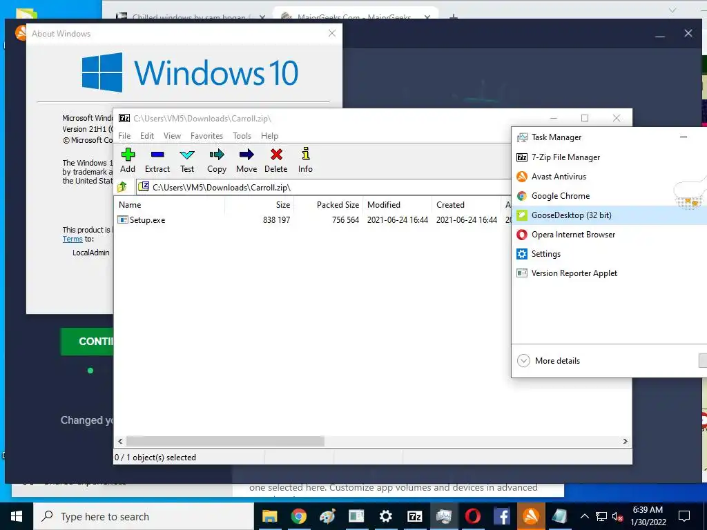Open archive Info in 7-Zip
The image size is (707, 530).
click(x=305, y=160)
